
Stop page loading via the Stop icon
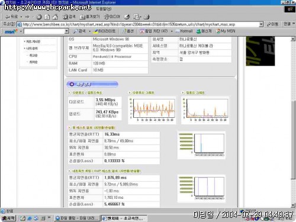(39, 17)
